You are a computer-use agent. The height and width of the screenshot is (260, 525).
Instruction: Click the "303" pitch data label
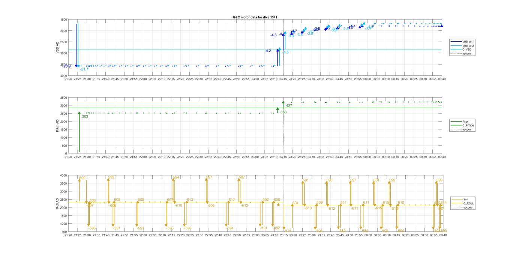(x=85, y=117)
